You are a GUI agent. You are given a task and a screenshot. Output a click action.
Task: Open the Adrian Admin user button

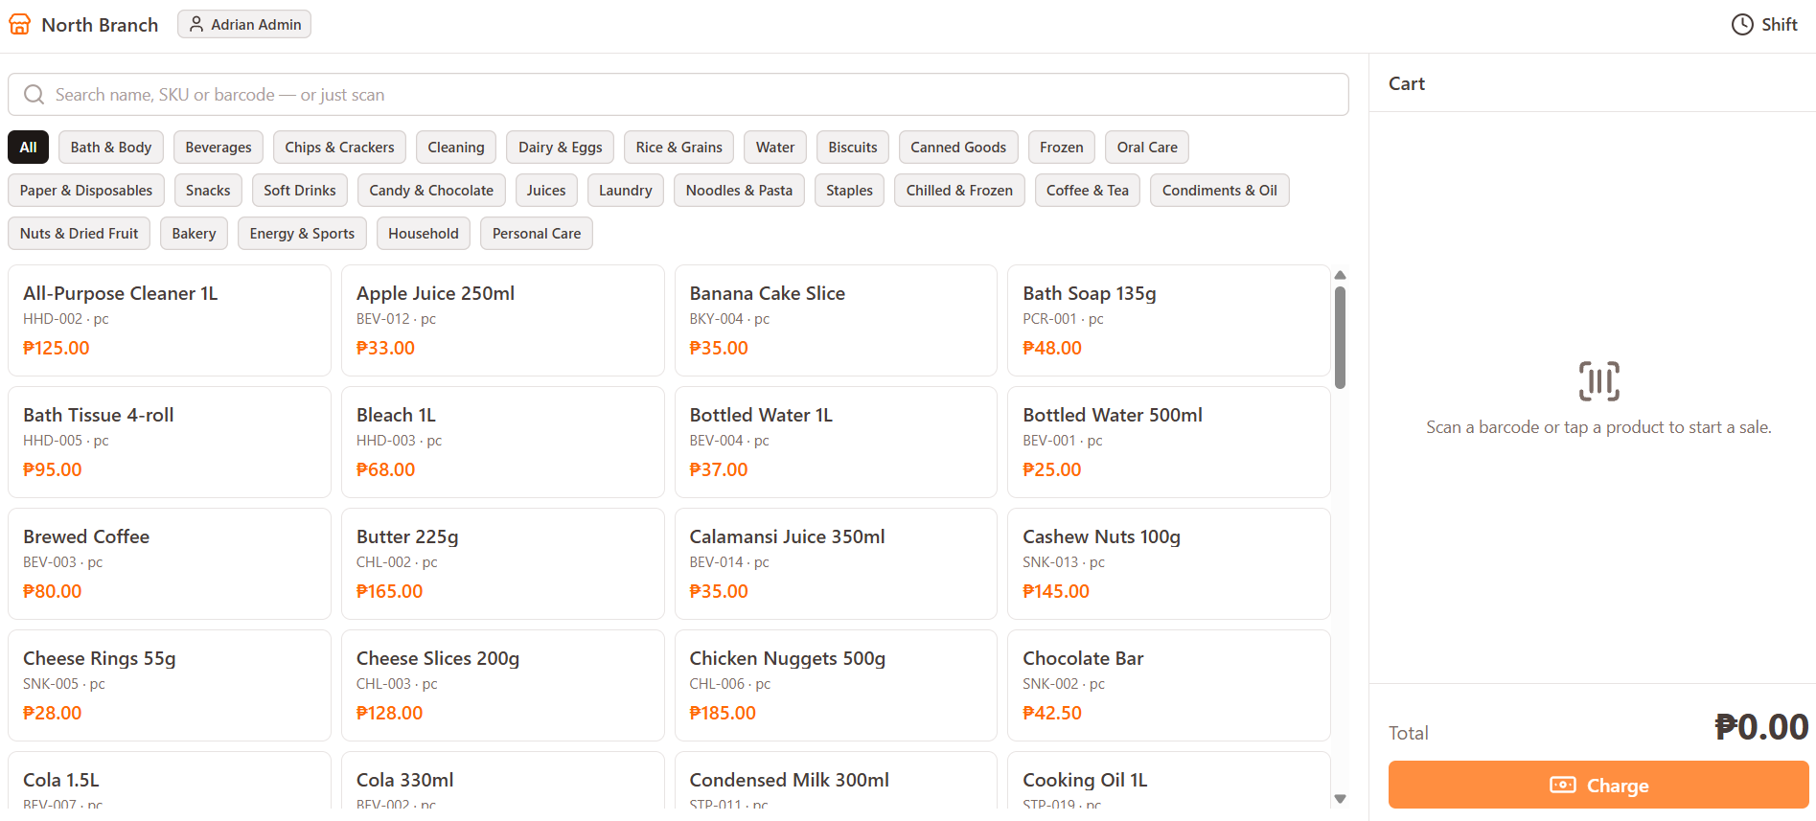244,24
